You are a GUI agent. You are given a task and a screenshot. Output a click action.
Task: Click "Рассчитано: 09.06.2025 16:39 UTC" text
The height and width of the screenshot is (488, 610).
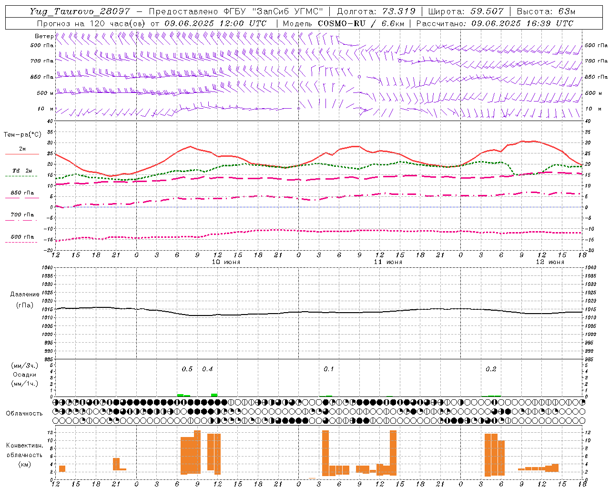click(495, 23)
